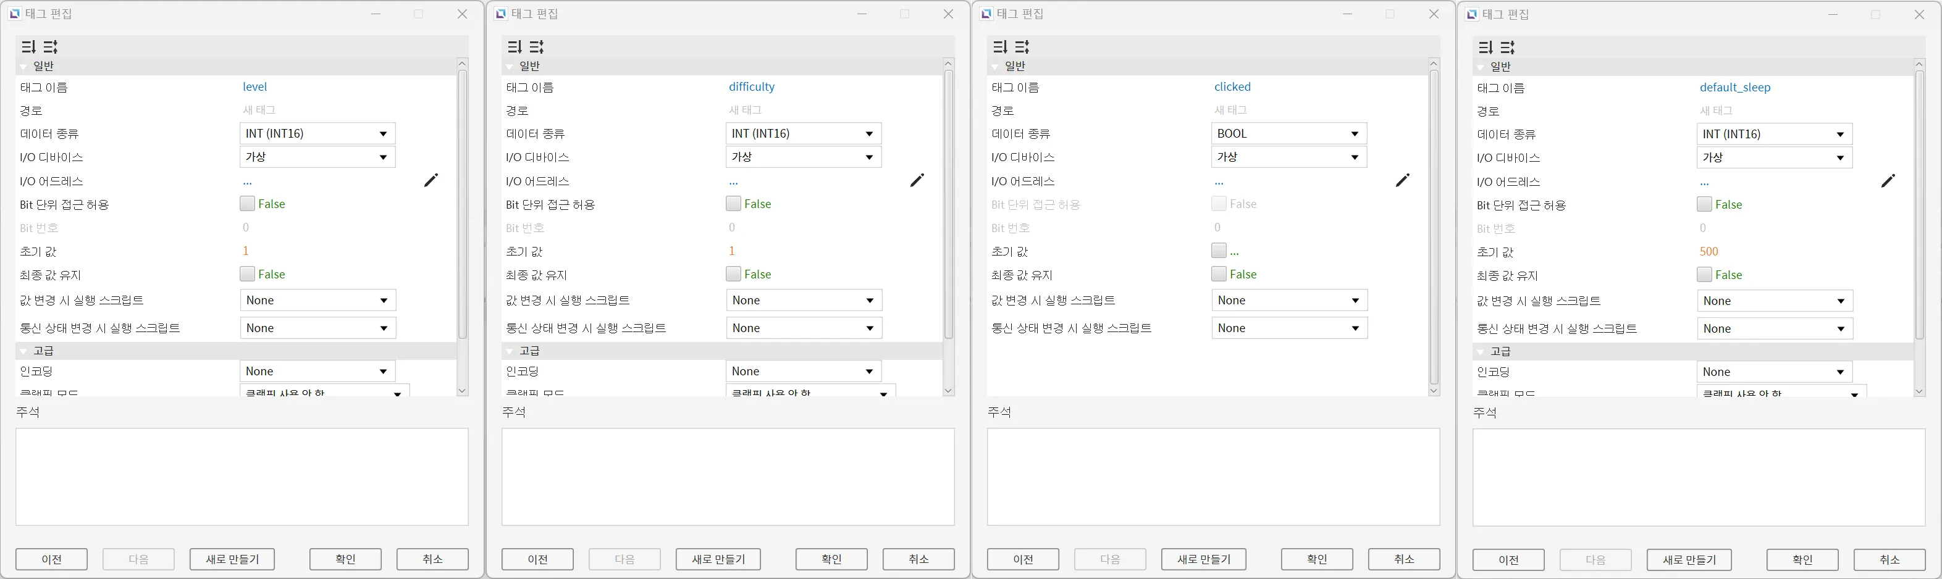Toggle 최종 값 유지 checkbox in difficulty dialog
The height and width of the screenshot is (579, 1942).
coord(733,274)
